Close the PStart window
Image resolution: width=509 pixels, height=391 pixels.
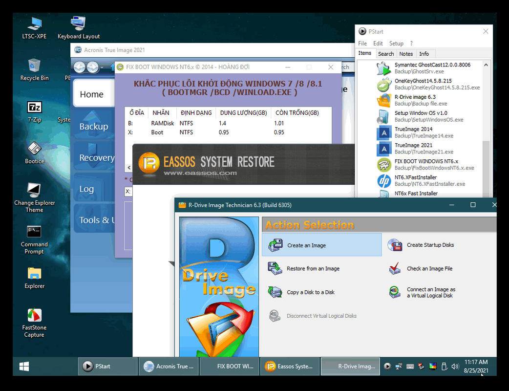[486, 31]
